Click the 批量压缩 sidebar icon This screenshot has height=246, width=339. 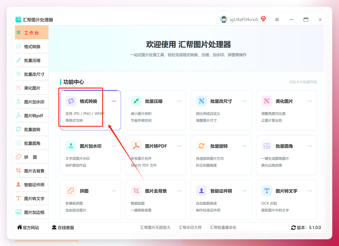pos(18,60)
